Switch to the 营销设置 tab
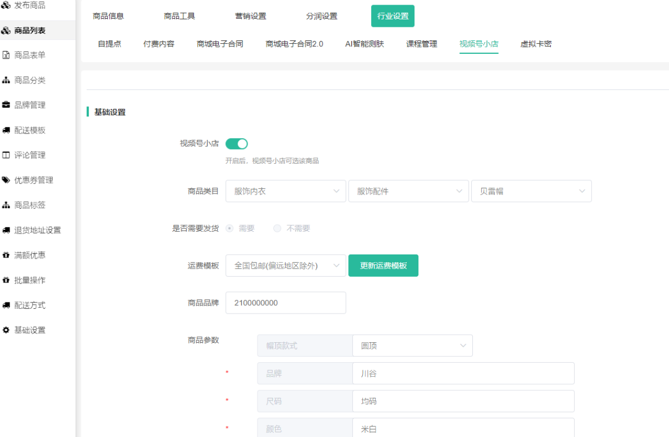Screen dimensions: 669x437 tap(251, 16)
